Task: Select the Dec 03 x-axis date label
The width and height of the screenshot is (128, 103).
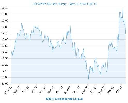Action: point(76,90)
